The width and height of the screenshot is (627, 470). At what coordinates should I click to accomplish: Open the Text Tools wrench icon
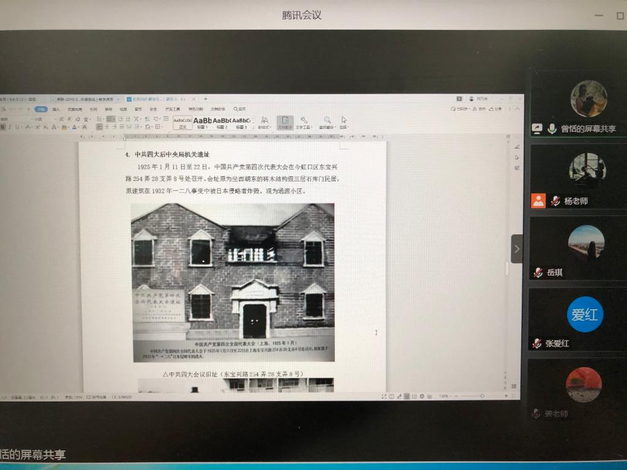click(x=304, y=120)
